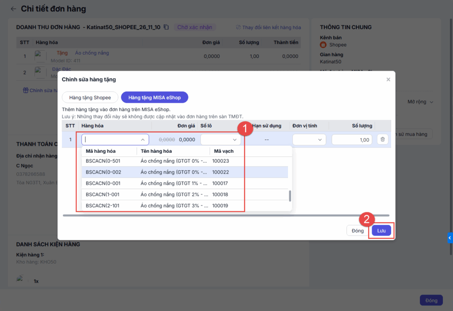Click the Shopee channel icon

(323, 45)
